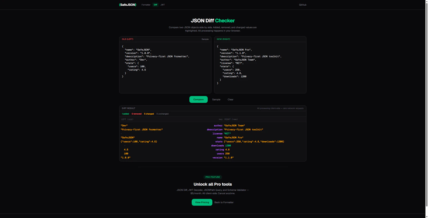Viewport: 428px width, 218px height.
Task: Click the 'author' key in diff
Action: click(218, 126)
